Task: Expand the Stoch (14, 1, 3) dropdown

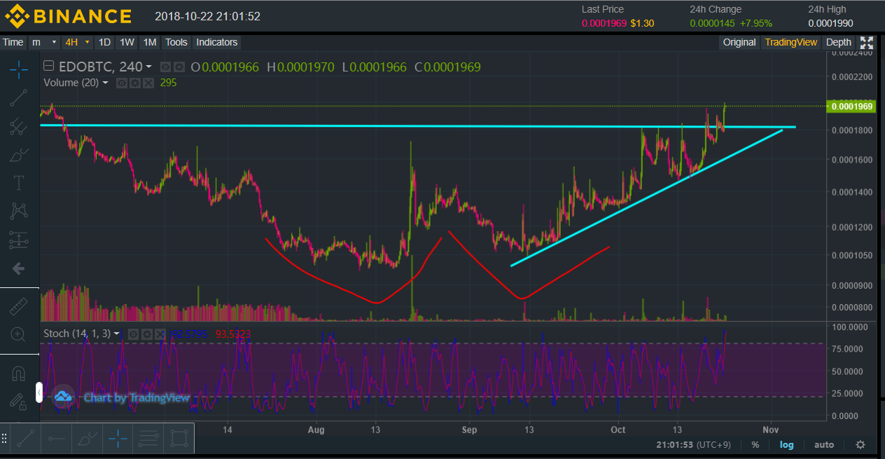Action: pyautogui.click(x=117, y=334)
